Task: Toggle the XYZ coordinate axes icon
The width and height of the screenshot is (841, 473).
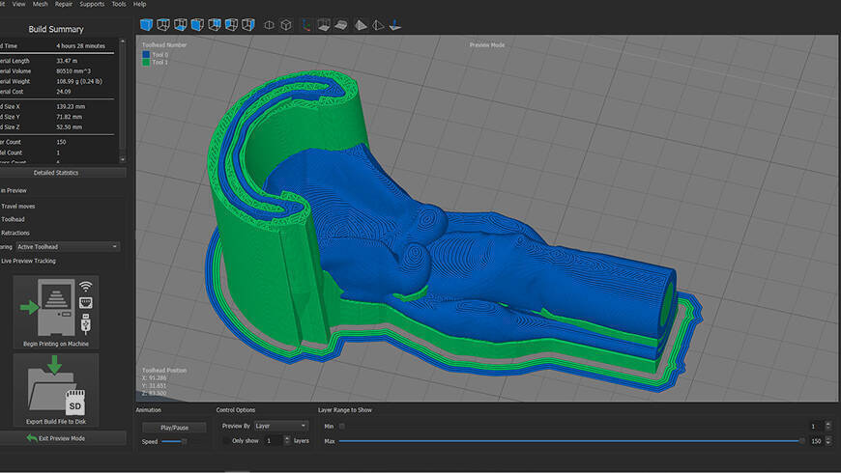Action: pos(305,24)
